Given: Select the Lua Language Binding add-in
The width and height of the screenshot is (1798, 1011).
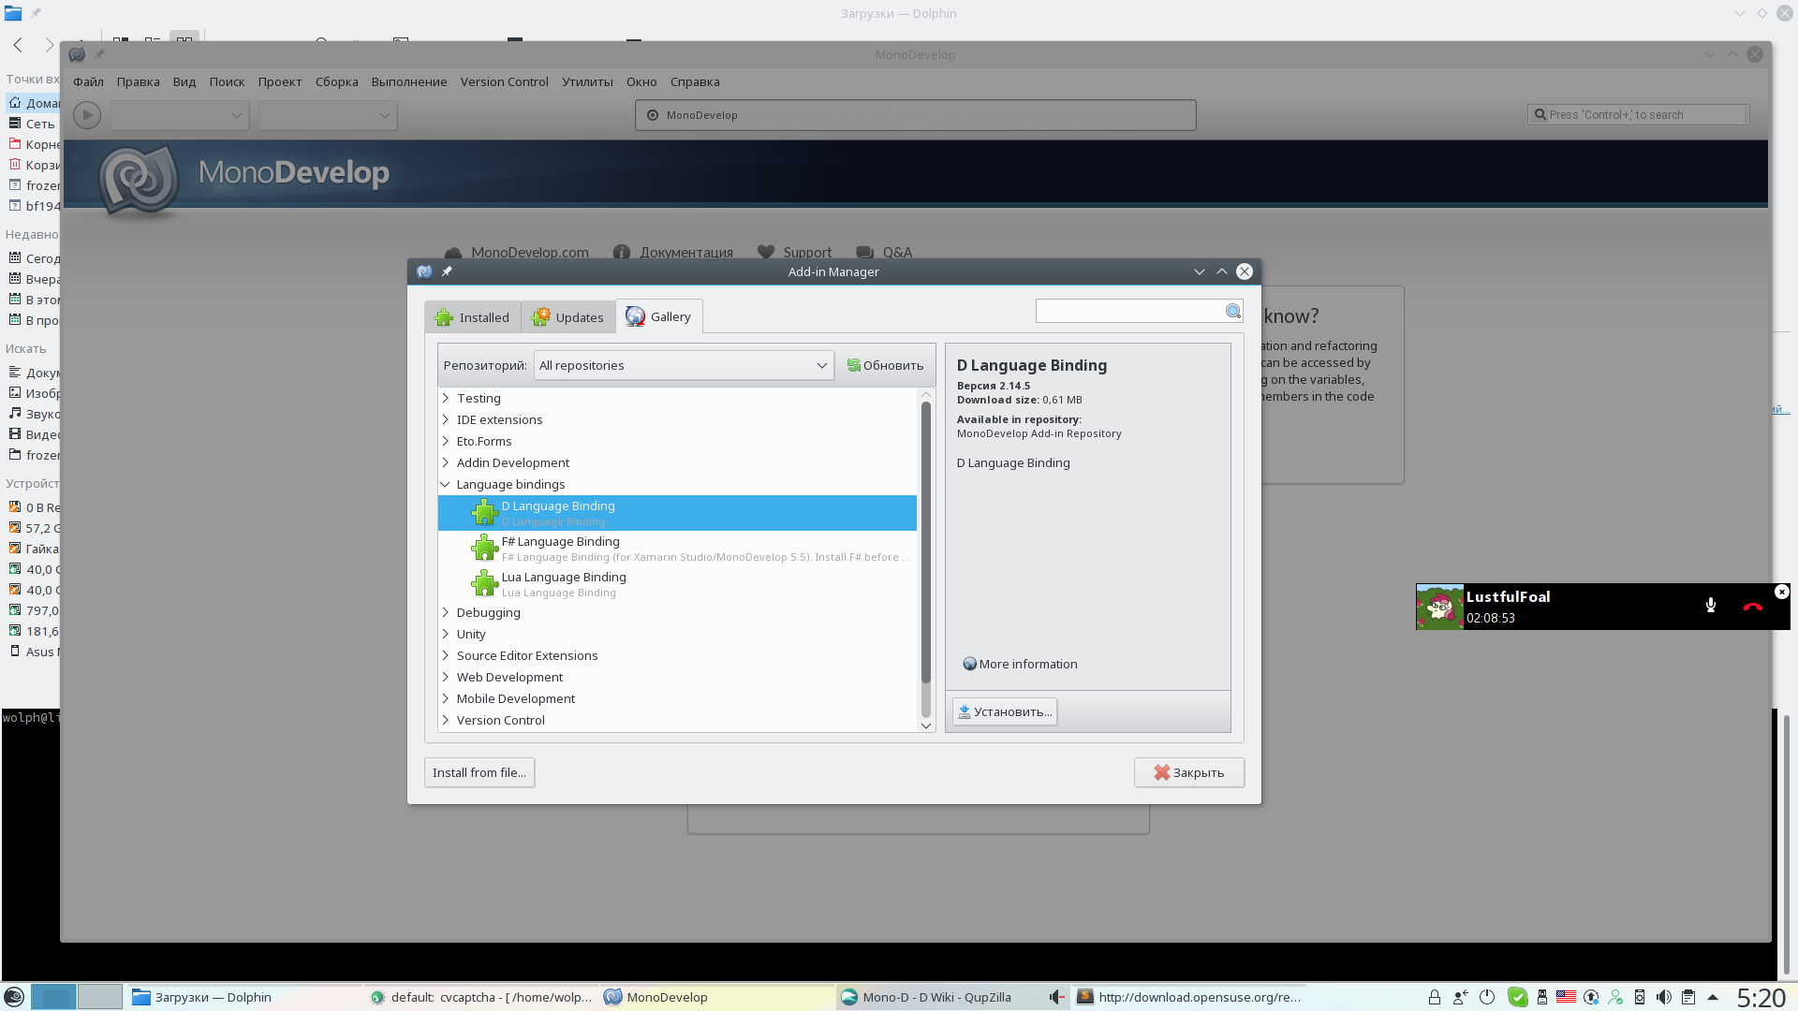Looking at the screenshot, I should pyautogui.click(x=677, y=584).
